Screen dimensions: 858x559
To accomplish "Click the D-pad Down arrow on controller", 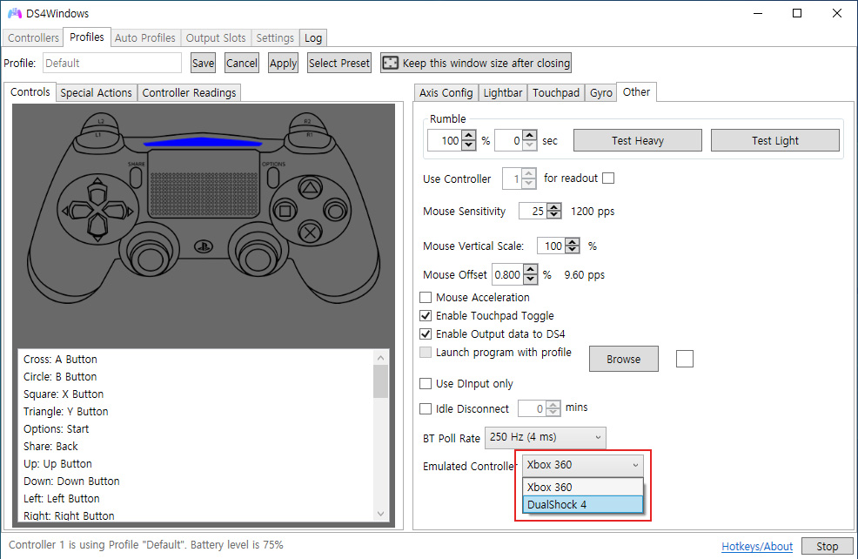I will (97, 228).
